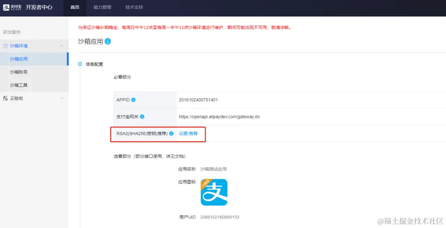446x228 pixels.
Task: Expand the 云验收 menu chevron
Action: [x=62, y=98]
